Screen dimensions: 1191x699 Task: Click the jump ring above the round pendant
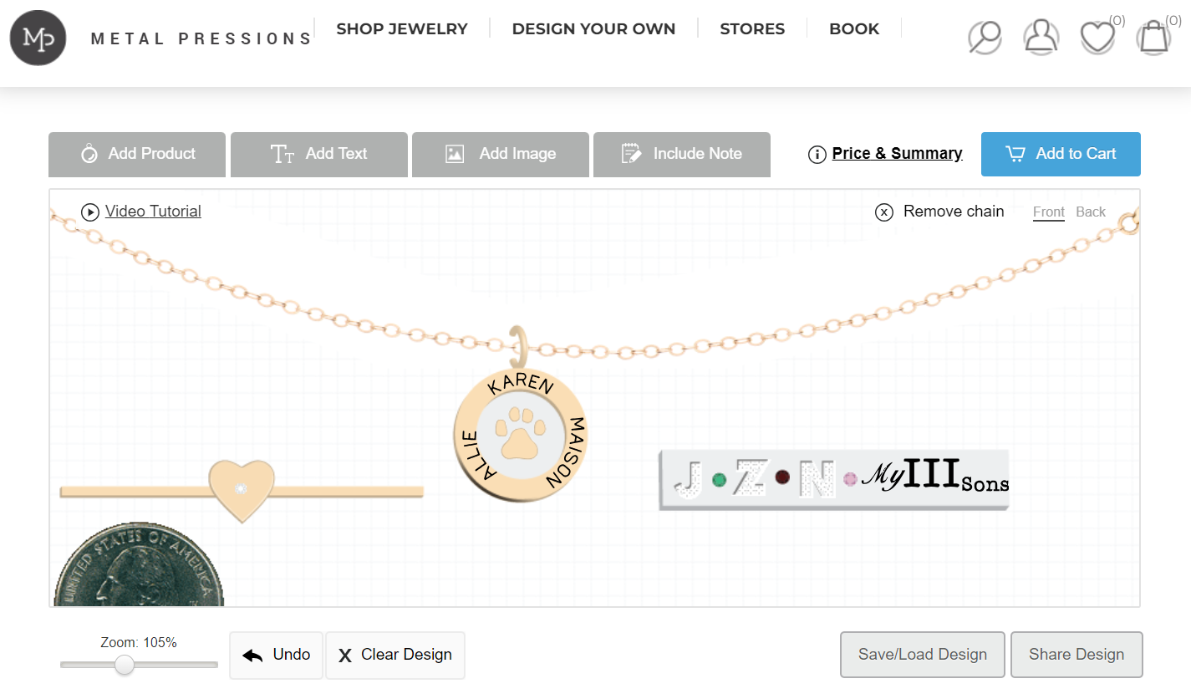519,346
